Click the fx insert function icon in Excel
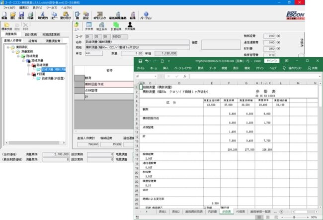The width and height of the screenshot is (323, 220). pos(185,76)
